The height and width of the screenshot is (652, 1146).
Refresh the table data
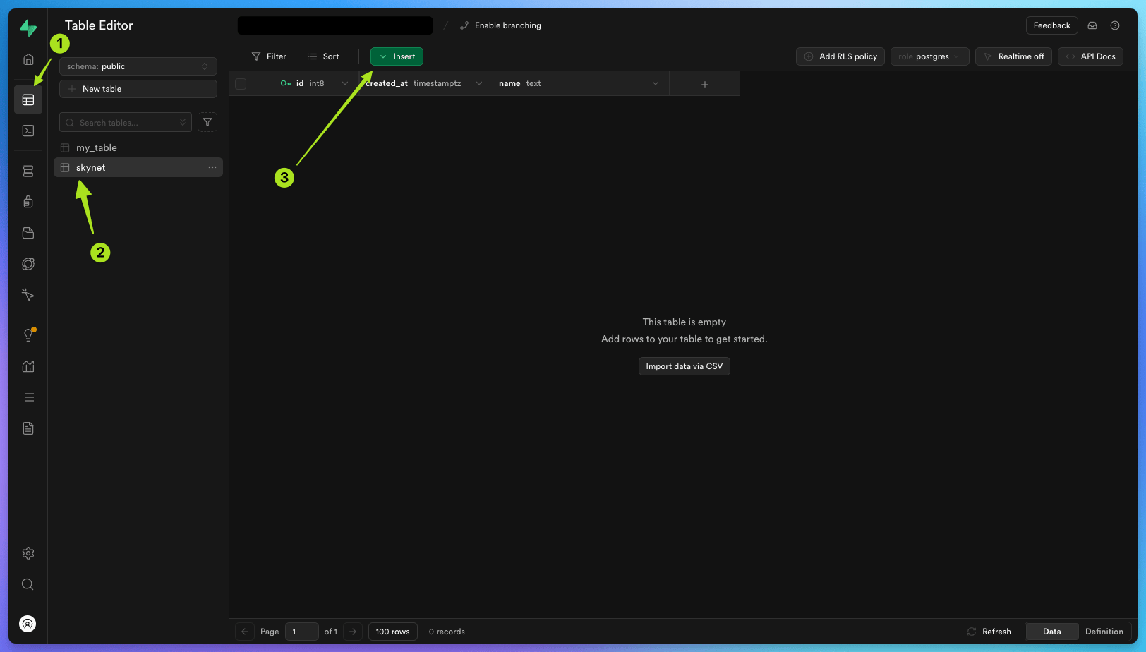[989, 632]
